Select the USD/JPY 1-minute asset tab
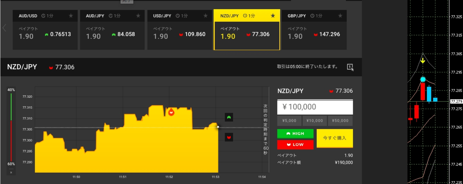 180,30
